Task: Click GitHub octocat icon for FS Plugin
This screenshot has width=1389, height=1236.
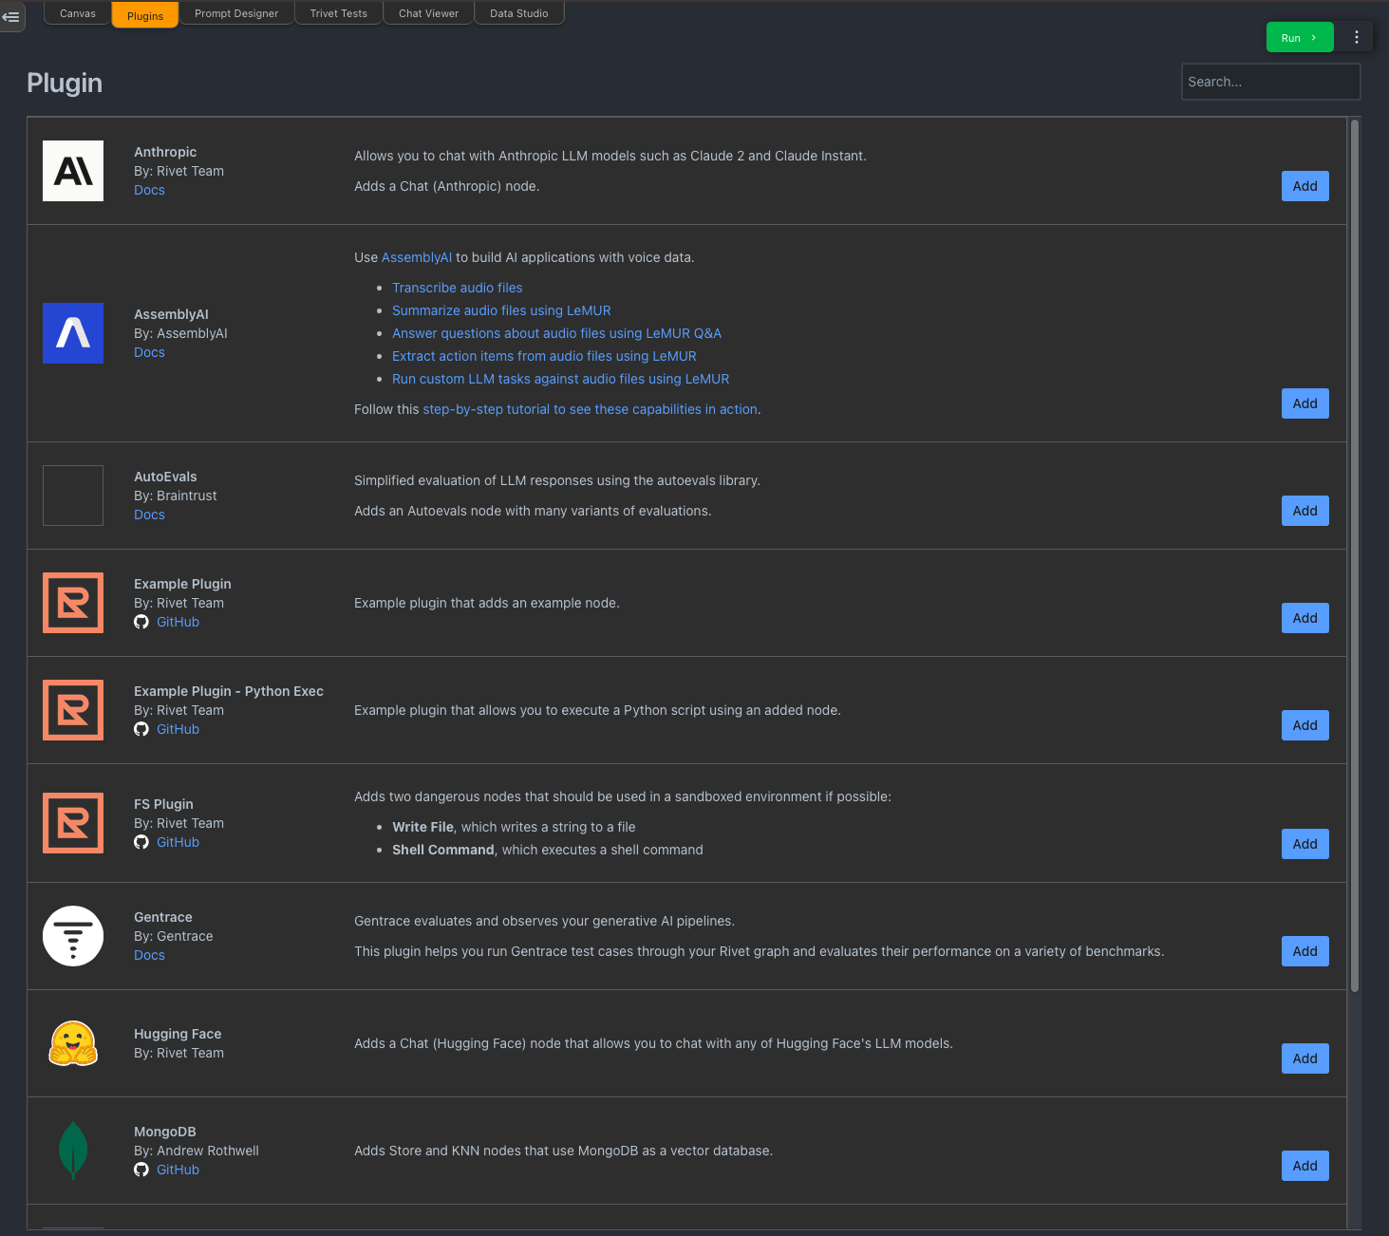Action: [141, 842]
